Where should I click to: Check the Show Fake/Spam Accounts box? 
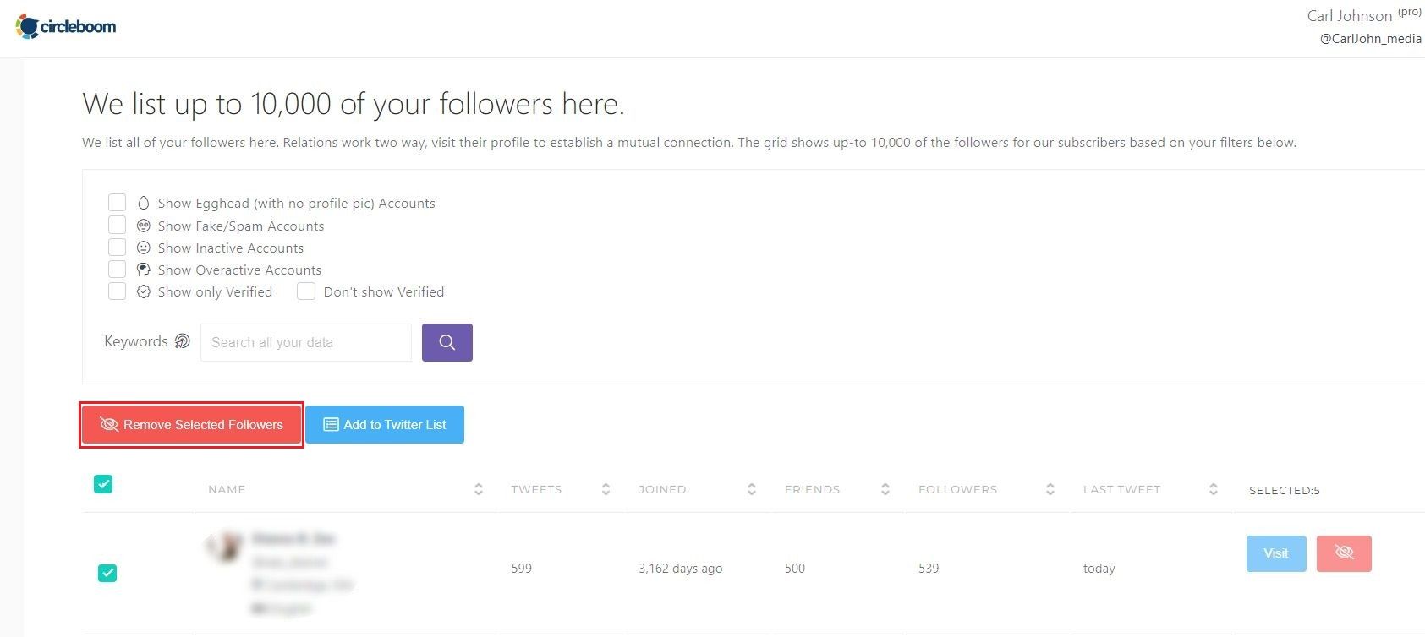[117, 224]
